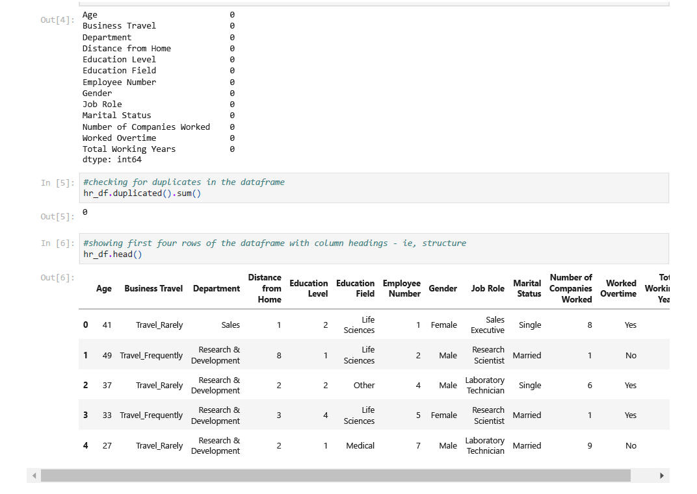Click the 'dtype: int64' output line
This screenshot has width=697, height=494.
coord(112,159)
